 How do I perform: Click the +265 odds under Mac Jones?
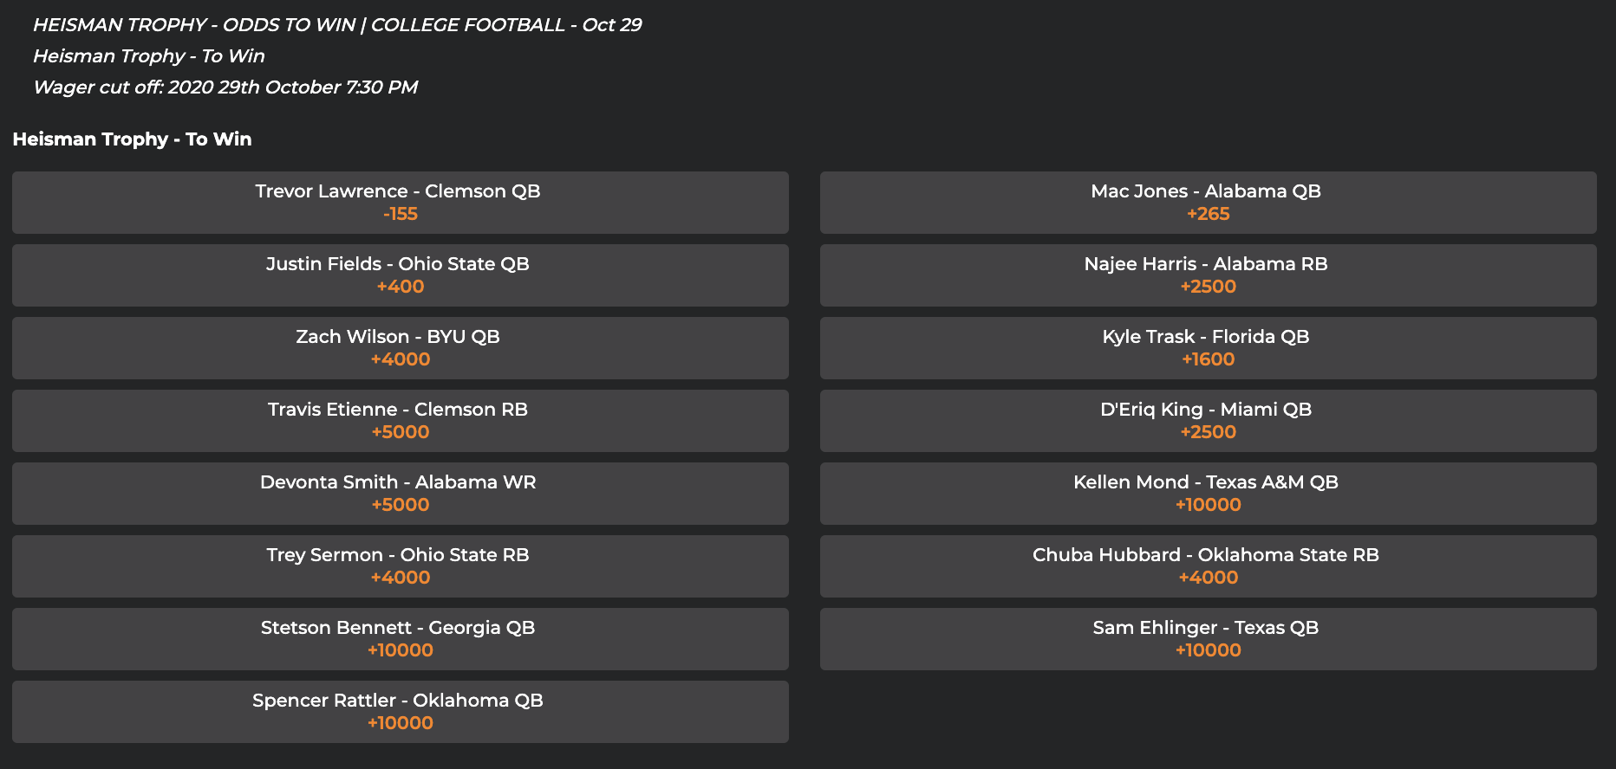coord(1208,214)
